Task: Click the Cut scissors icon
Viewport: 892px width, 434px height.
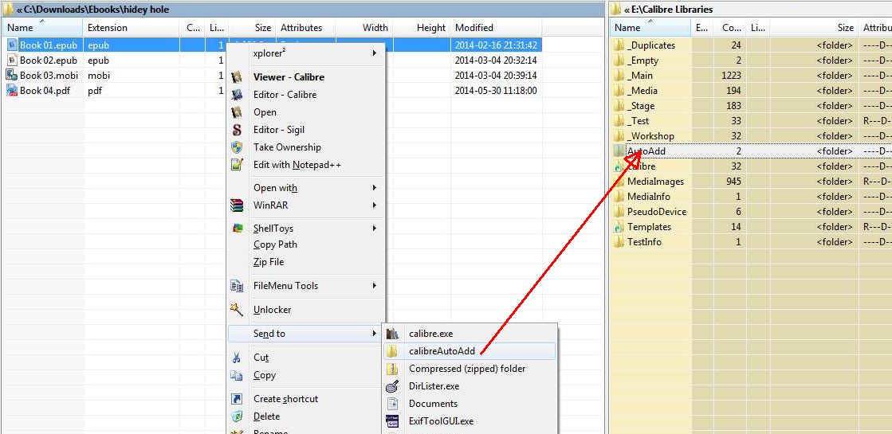Action: pos(238,358)
